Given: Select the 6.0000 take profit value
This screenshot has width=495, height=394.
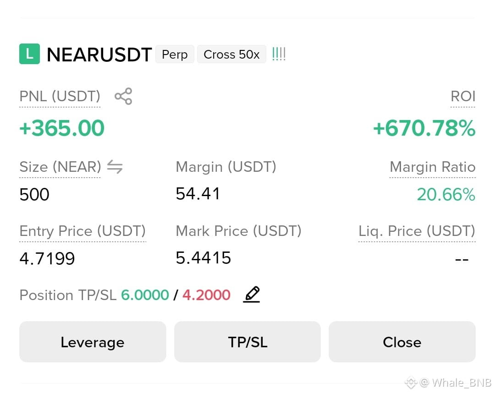Looking at the screenshot, I should pyautogui.click(x=145, y=295).
